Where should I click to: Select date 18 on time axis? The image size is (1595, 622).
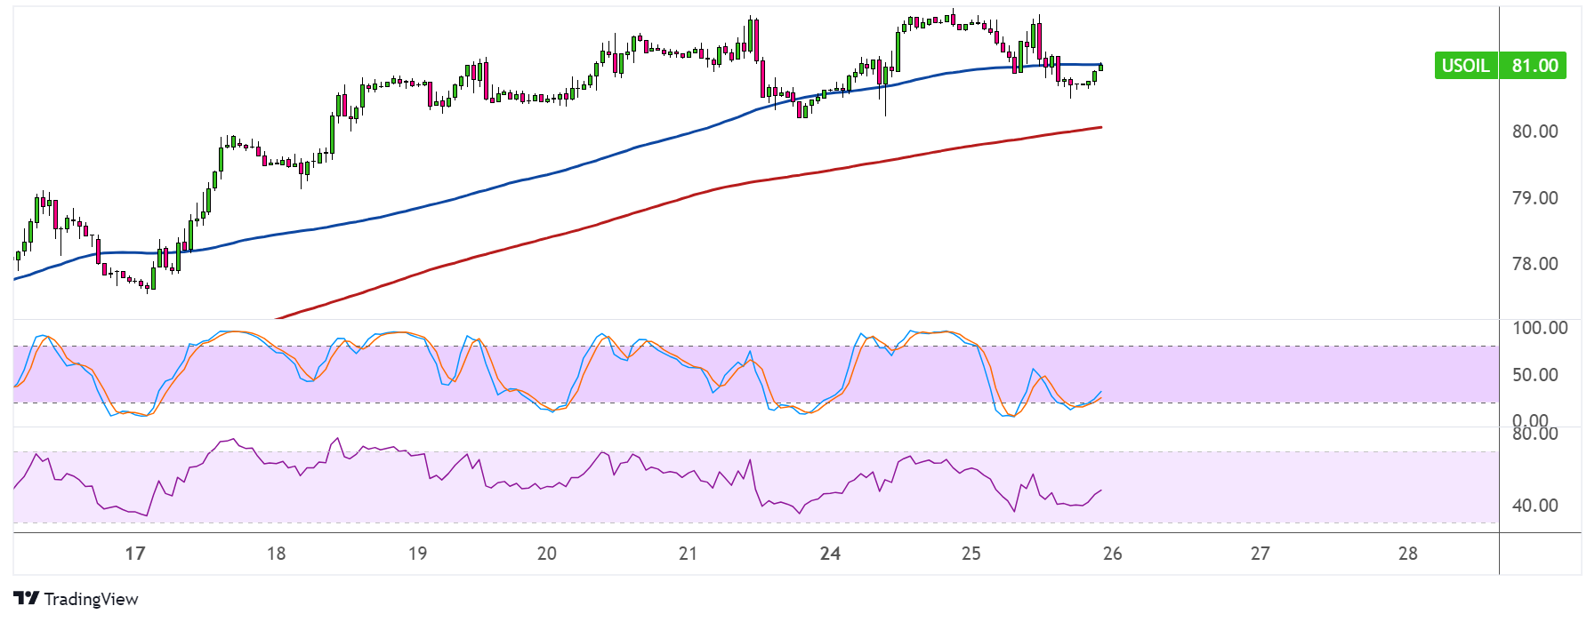[276, 554]
